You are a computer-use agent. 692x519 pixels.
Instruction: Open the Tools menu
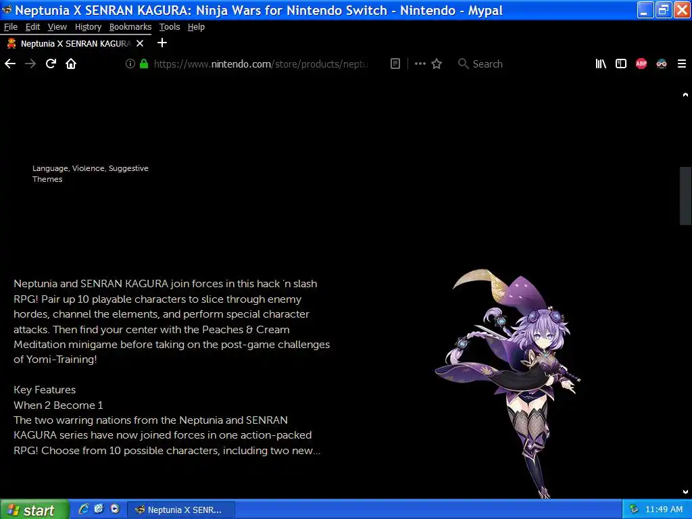pos(170,27)
